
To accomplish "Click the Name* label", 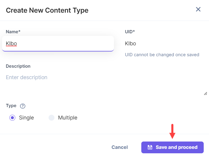I will point(13,32).
